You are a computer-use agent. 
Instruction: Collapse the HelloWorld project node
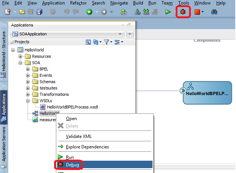(x=13, y=50)
